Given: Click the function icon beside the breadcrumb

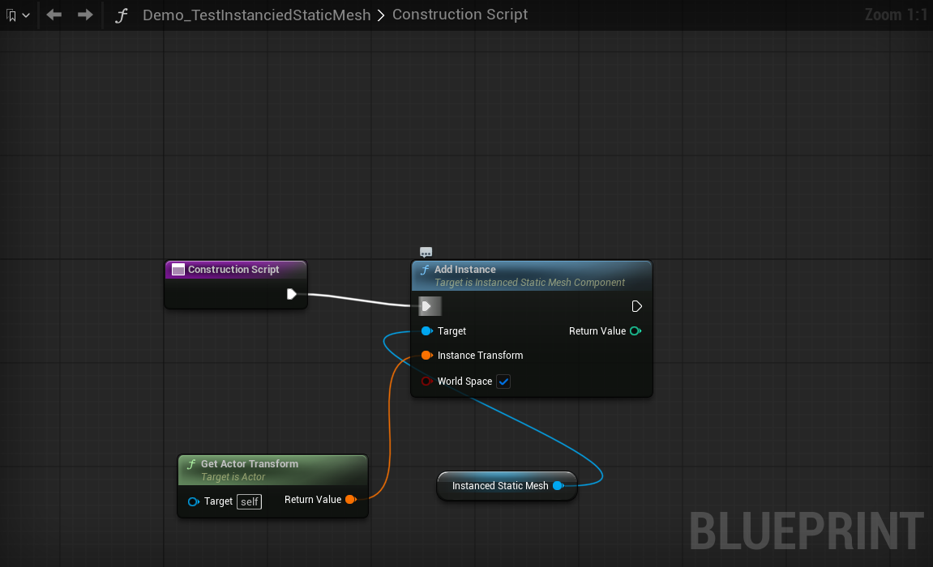Looking at the screenshot, I should pyautogui.click(x=122, y=15).
